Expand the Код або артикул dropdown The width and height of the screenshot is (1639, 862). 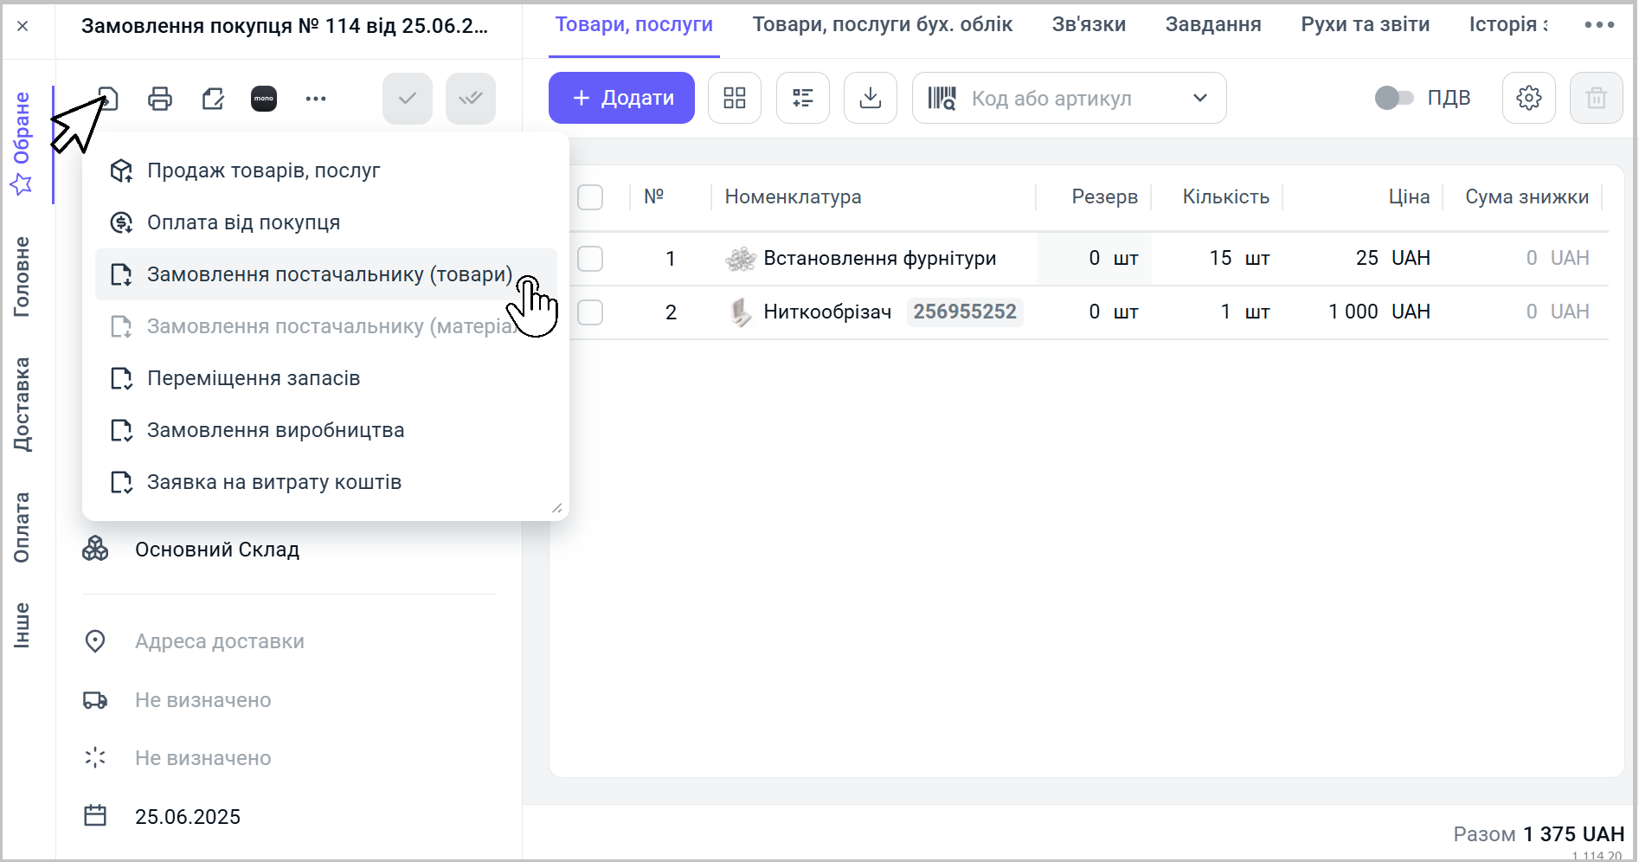click(1199, 98)
